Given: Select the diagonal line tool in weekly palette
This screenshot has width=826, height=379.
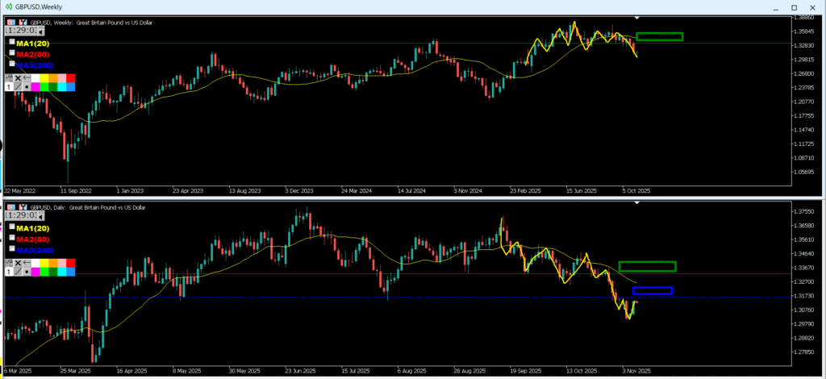Looking at the screenshot, I should coord(18,85).
